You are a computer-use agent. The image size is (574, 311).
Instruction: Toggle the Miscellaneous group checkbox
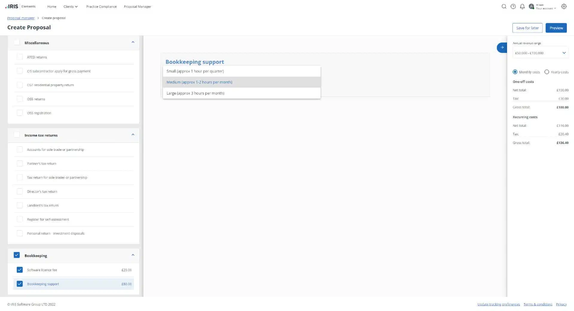click(17, 43)
